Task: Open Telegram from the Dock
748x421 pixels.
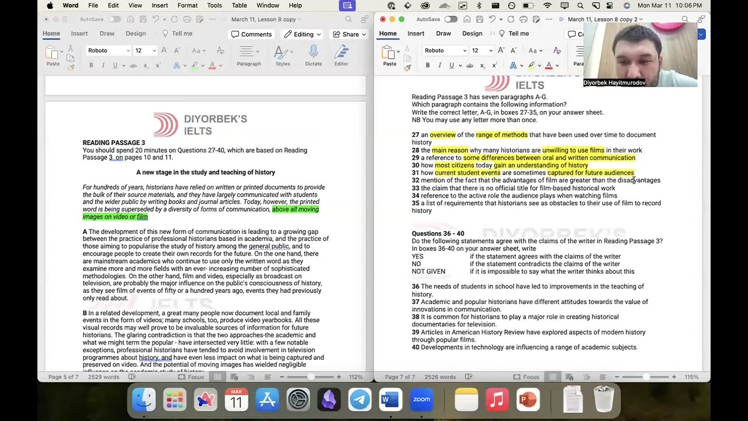Action: pos(360,400)
